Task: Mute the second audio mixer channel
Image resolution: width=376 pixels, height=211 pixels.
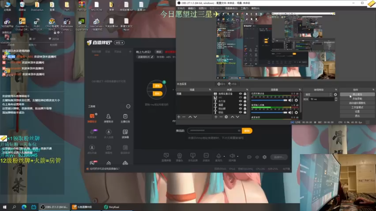Action: (290, 112)
